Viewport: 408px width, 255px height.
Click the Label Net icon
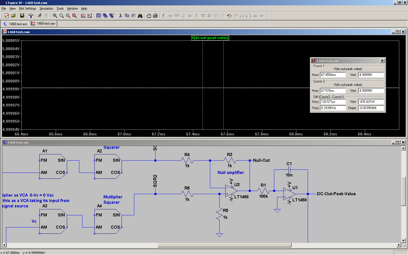pos(177,16)
